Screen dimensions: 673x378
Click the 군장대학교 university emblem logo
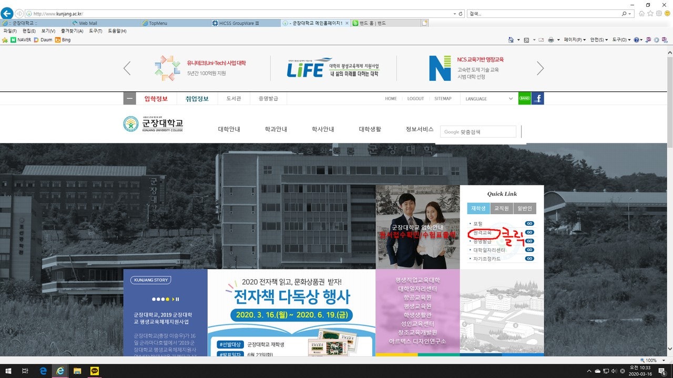(x=131, y=124)
